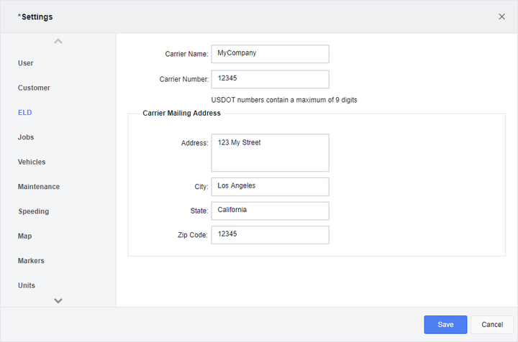Open the Customer settings section
Image resolution: width=518 pixels, height=342 pixels.
tap(34, 88)
